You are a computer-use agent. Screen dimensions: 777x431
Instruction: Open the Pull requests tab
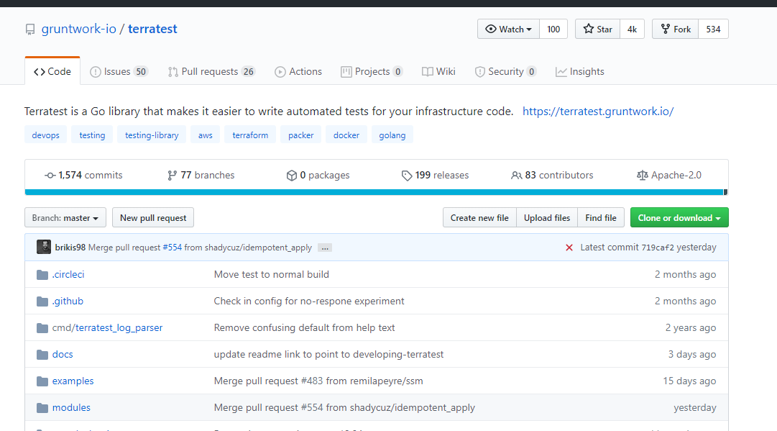(211, 71)
